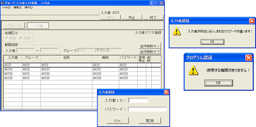
Task: Click the グループ code field showing AXIS
Action: click(86, 50)
